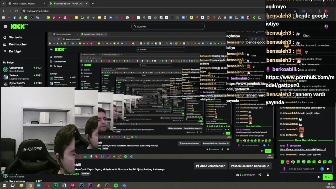
Task: Open the Google bookmark icon
Action: 3,18
